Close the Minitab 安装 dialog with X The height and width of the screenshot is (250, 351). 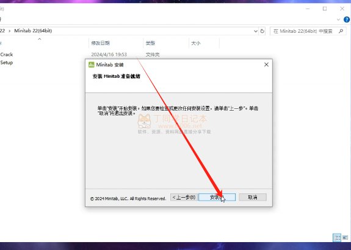point(266,64)
